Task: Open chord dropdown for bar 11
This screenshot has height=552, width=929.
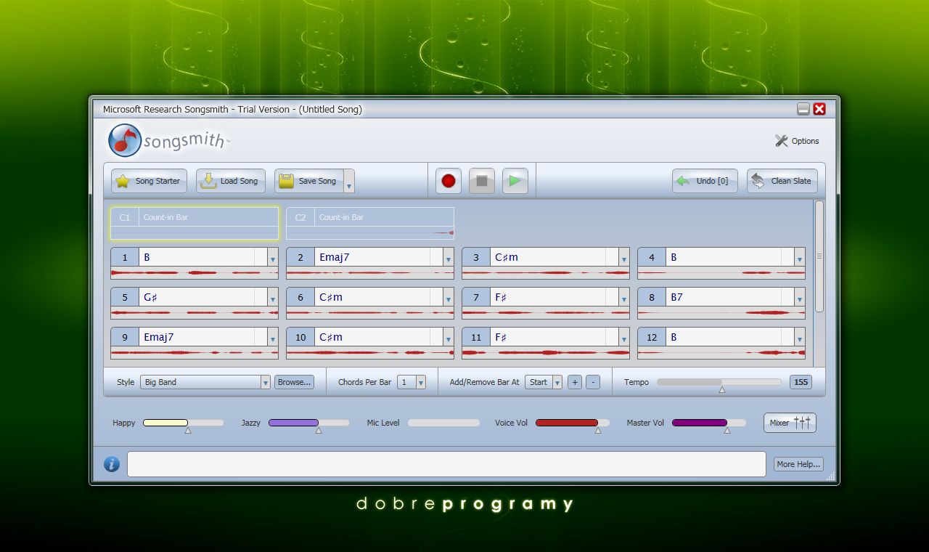Action: click(x=624, y=338)
